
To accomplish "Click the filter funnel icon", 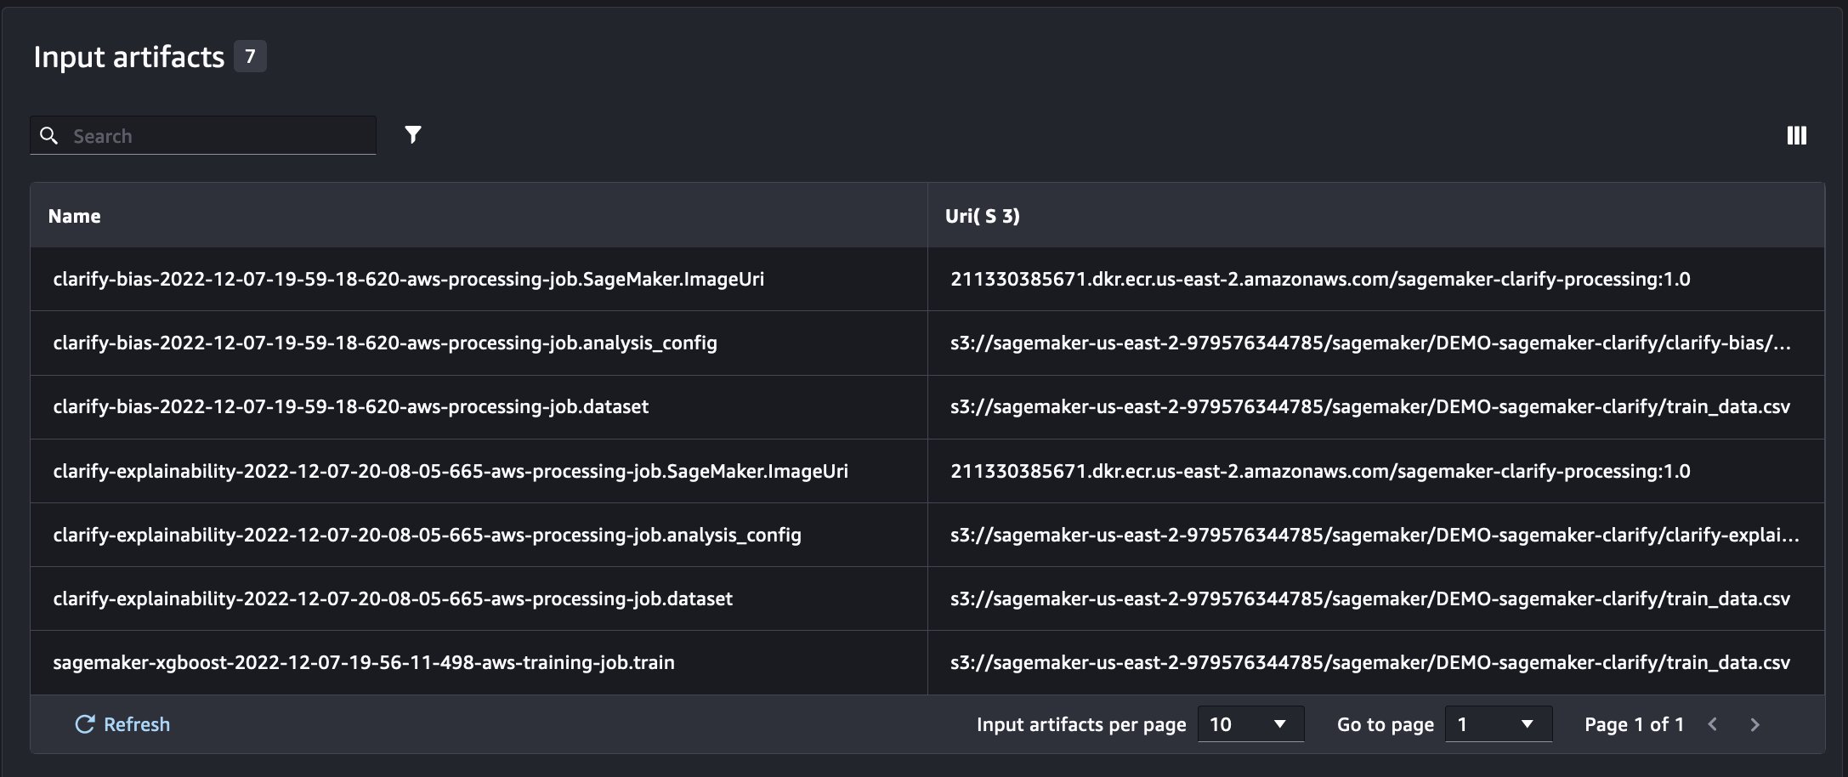I will (413, 135).
